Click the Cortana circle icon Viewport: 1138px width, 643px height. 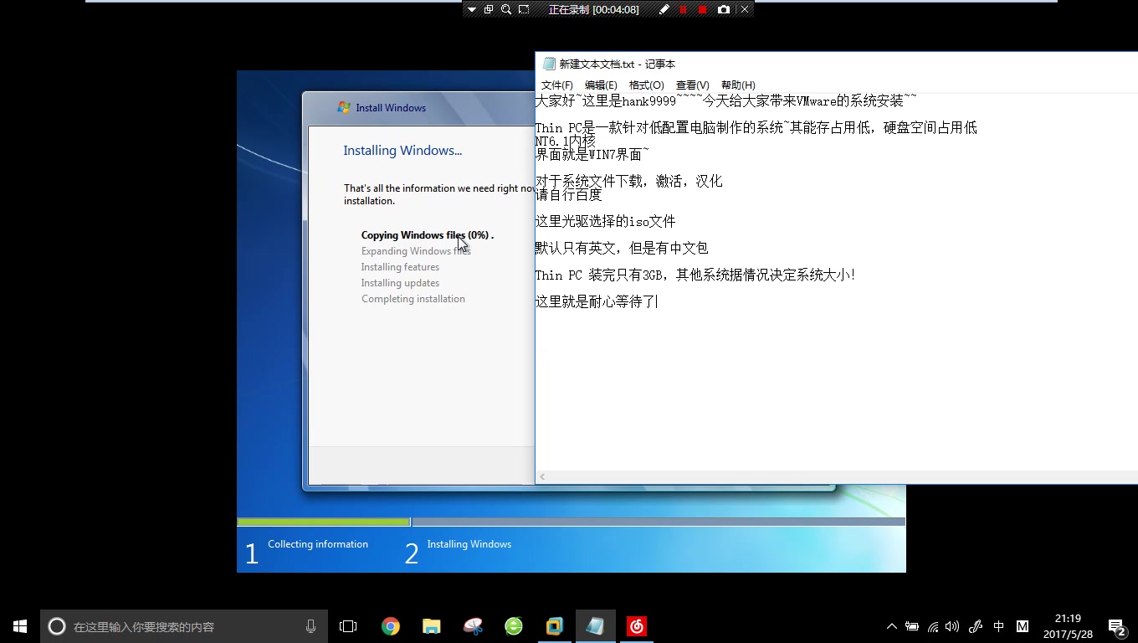coord(56,626)
